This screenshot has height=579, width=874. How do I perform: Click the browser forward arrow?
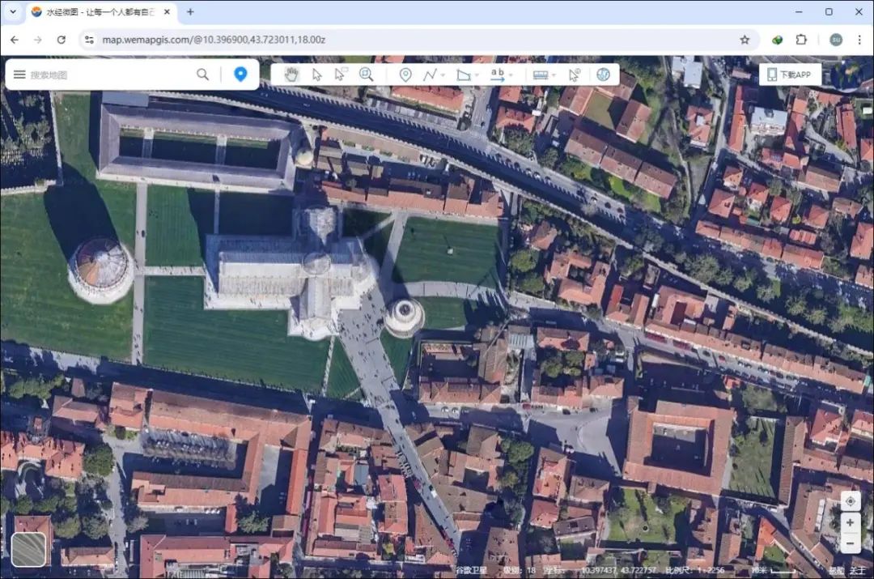point(38,40)
